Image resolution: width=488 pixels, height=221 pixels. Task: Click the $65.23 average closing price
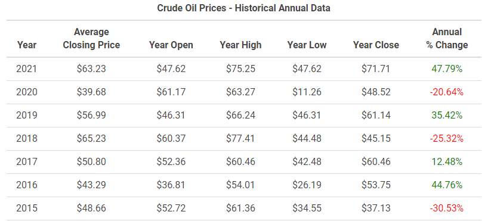coord(91,138)
